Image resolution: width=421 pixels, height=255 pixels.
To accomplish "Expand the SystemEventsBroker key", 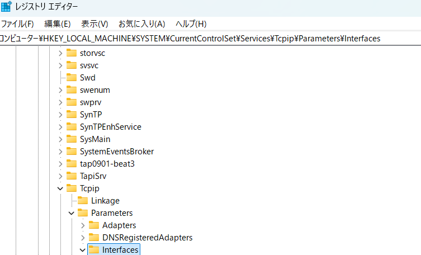I will pos(60,152).
